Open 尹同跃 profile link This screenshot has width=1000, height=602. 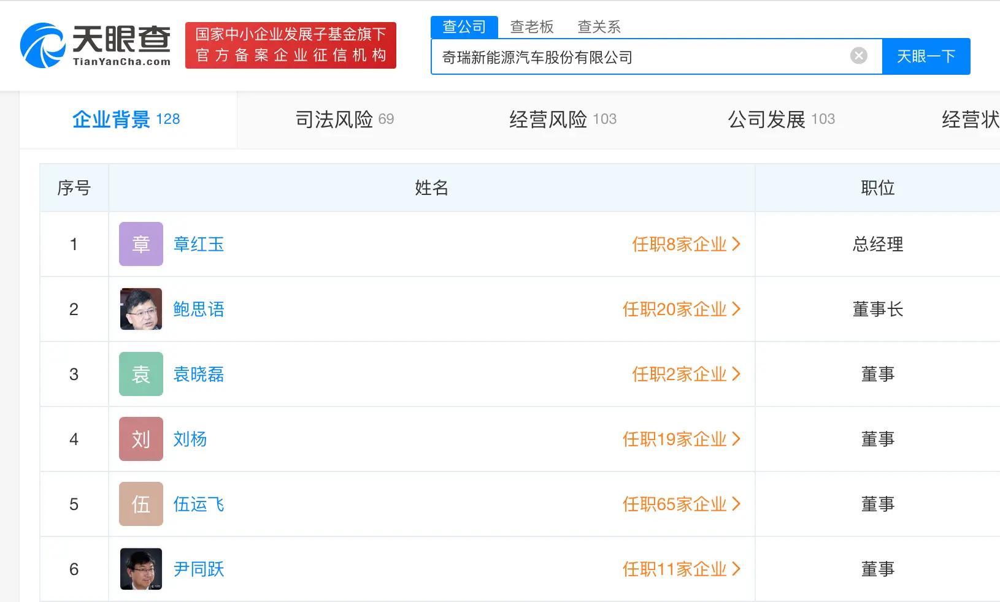coord(199,570)
